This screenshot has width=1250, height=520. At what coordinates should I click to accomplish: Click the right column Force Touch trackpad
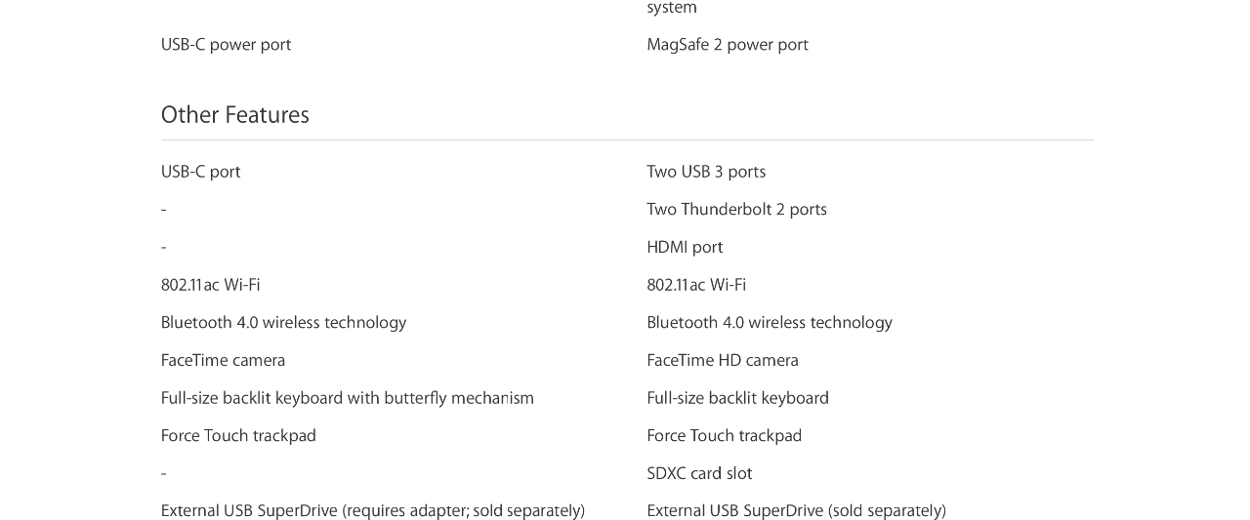tap(724, 436)
